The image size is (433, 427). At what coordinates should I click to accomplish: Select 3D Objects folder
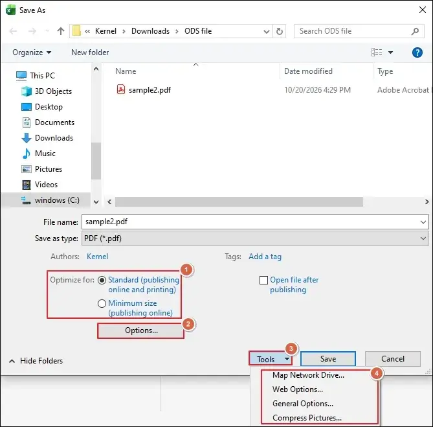point(53,91)
